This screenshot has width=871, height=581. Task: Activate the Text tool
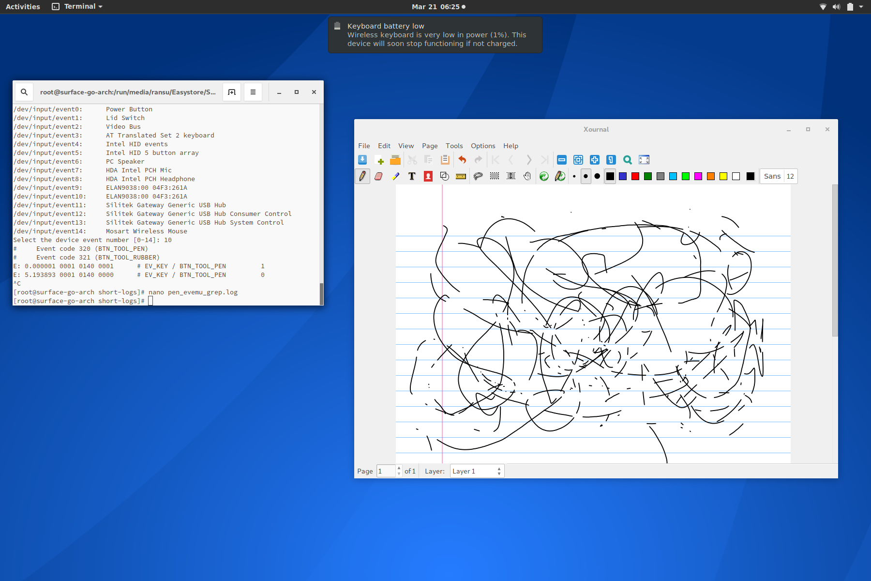click(412, 176)
